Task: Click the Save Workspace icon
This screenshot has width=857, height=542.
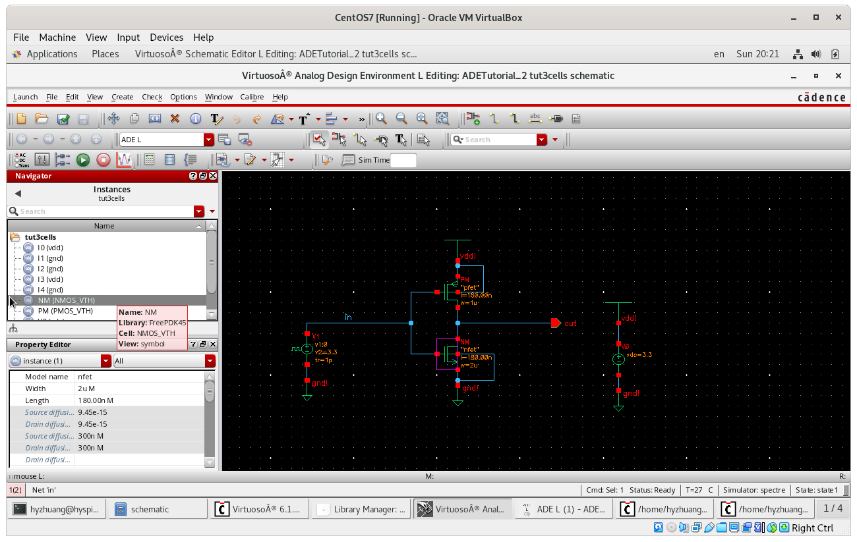Action: pos(224,140)
